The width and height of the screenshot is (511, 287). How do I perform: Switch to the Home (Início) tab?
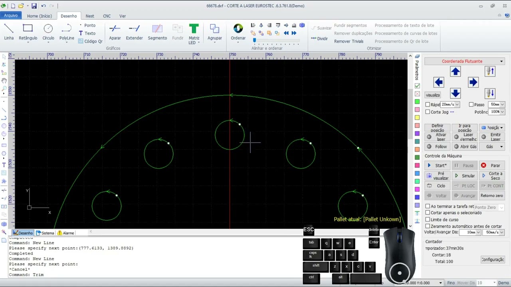pyautogui.click(x=40, y=16)
